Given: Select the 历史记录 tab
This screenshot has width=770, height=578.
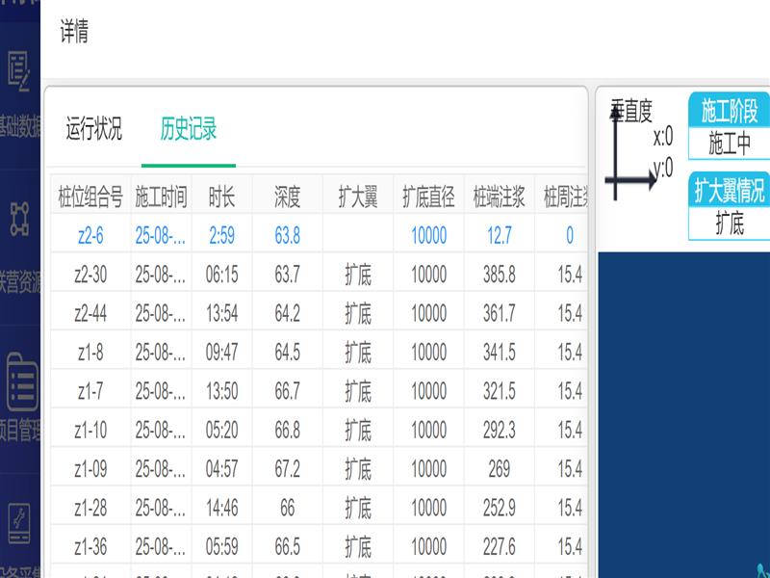Looking at the screenshot, I should click(x=189, y=128).
